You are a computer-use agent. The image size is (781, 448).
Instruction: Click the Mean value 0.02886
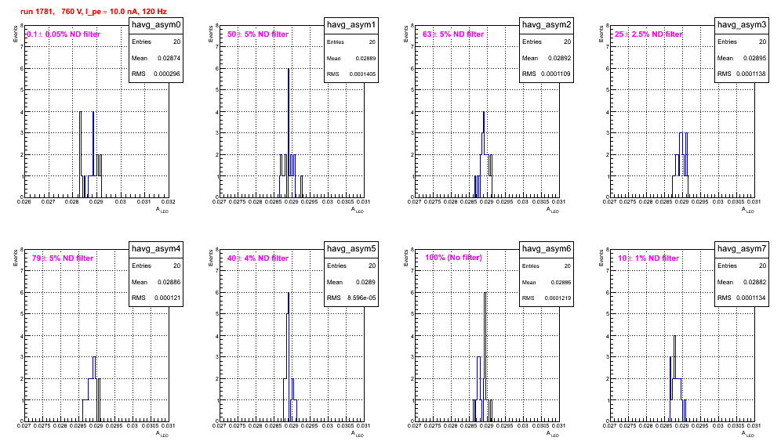click(169, 282)
